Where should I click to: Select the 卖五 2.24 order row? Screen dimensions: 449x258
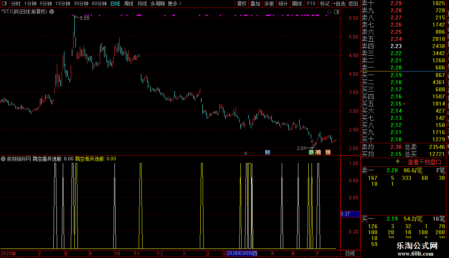(x=403, y=39)
